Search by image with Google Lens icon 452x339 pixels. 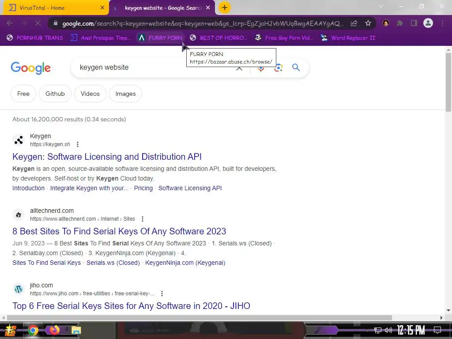tap(279, 68)
